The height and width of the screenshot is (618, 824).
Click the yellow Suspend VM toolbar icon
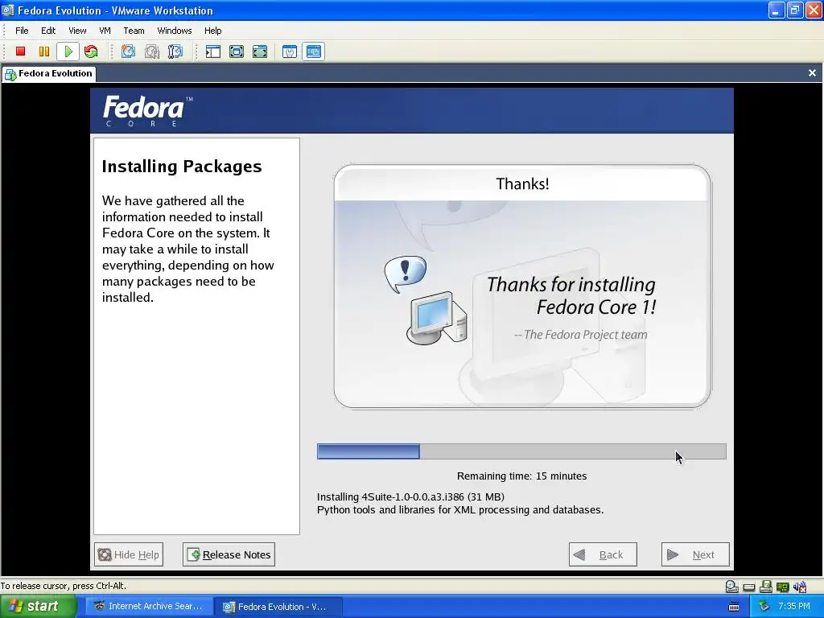44,51
